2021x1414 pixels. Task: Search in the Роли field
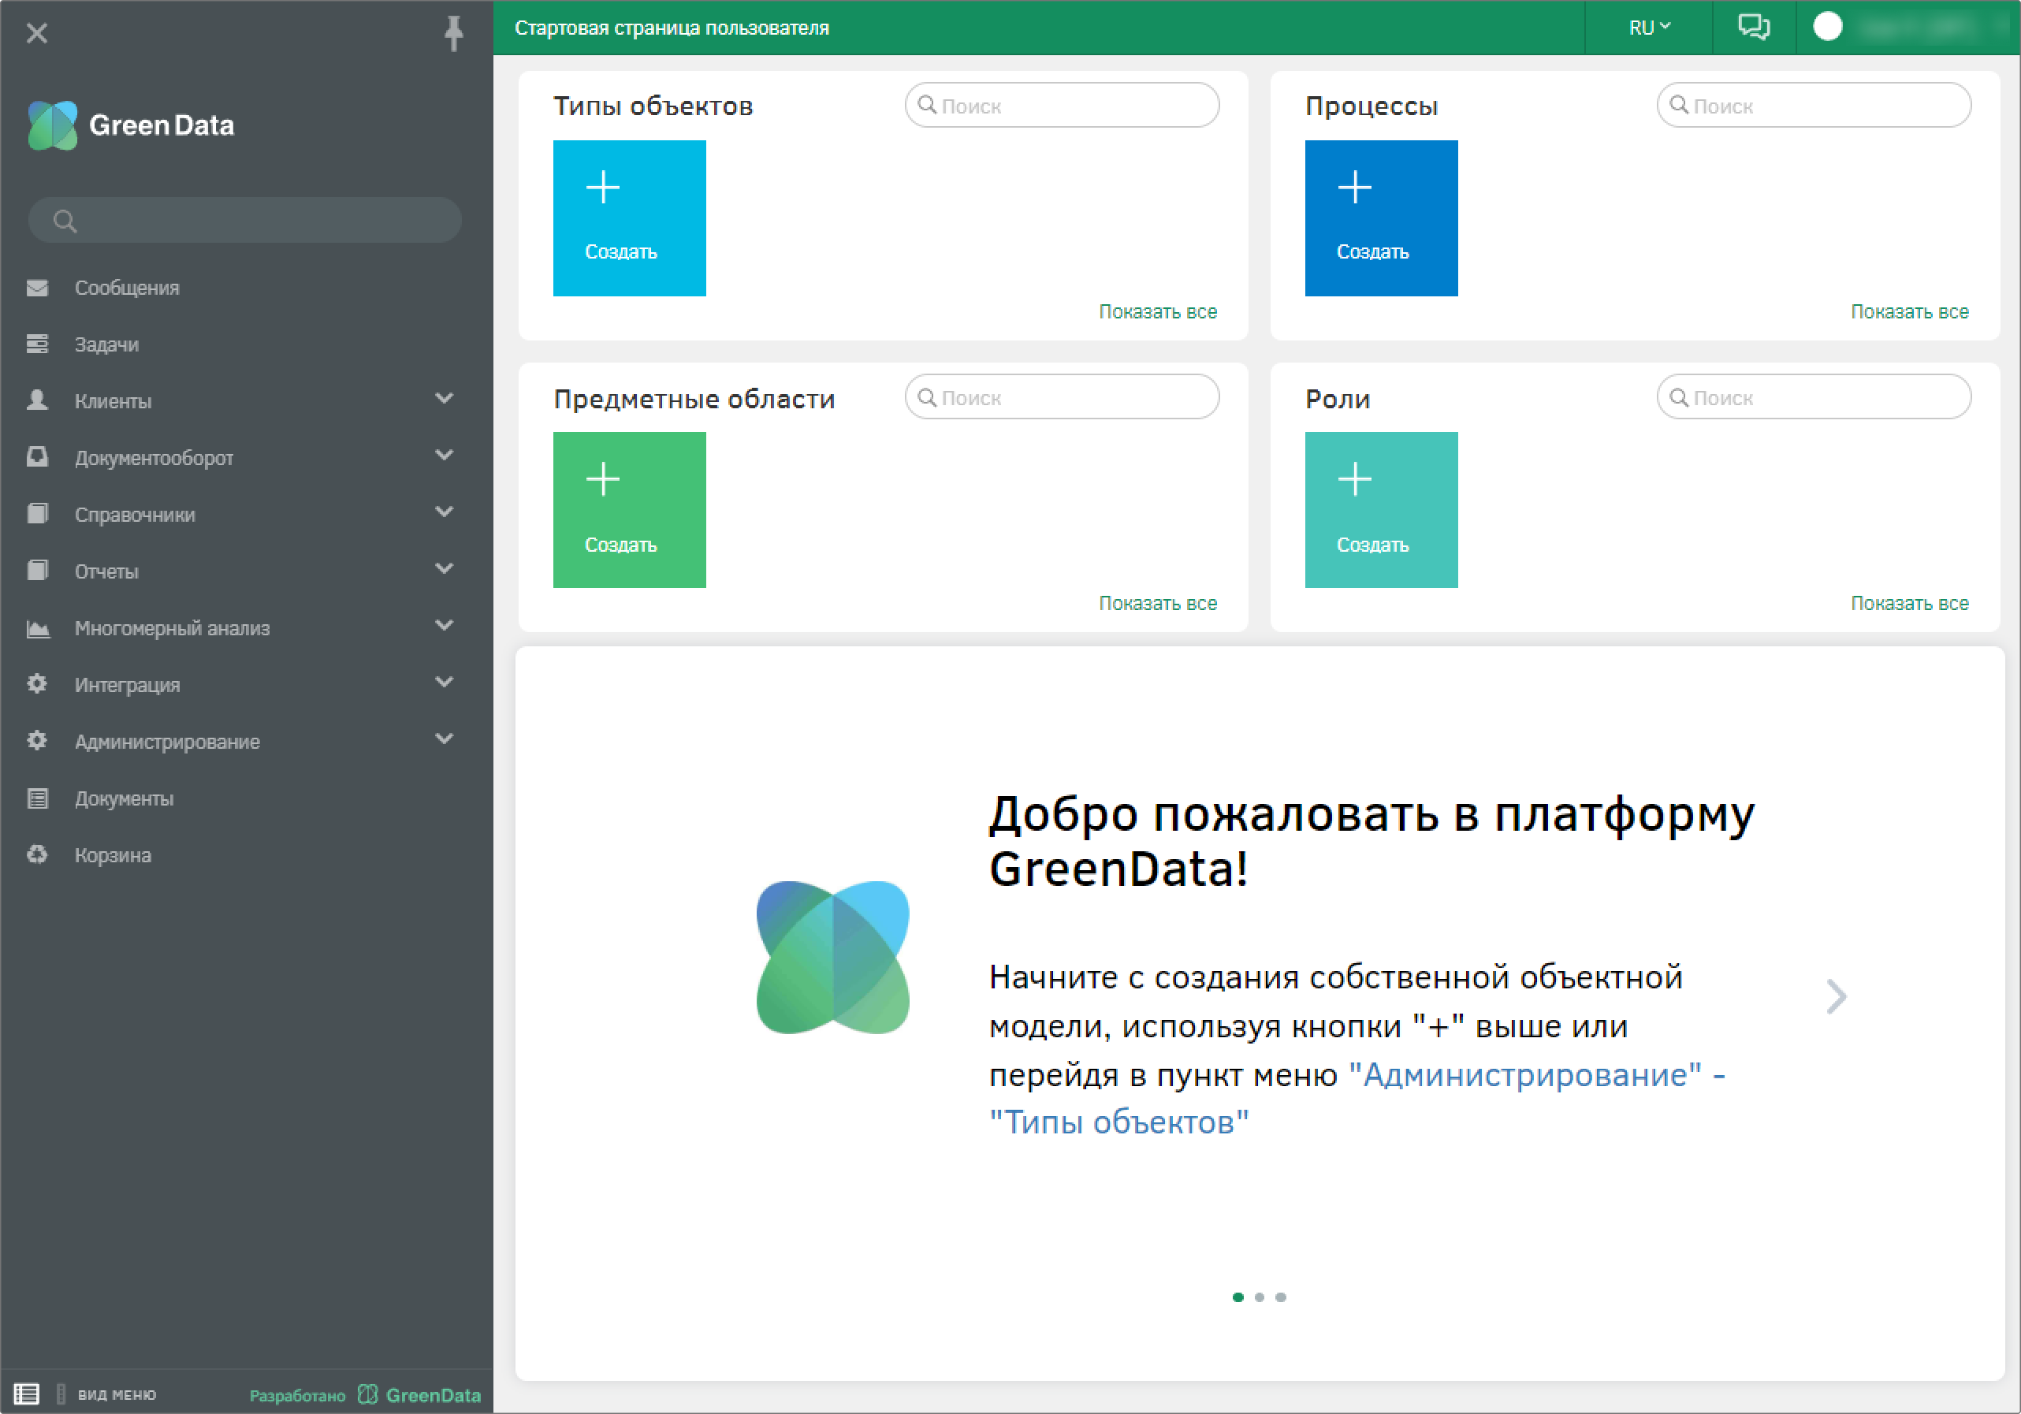[x=1813, y=397]
